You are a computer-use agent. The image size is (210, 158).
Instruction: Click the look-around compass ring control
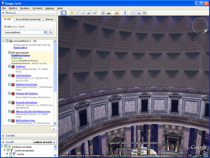[x=200, y=26]
